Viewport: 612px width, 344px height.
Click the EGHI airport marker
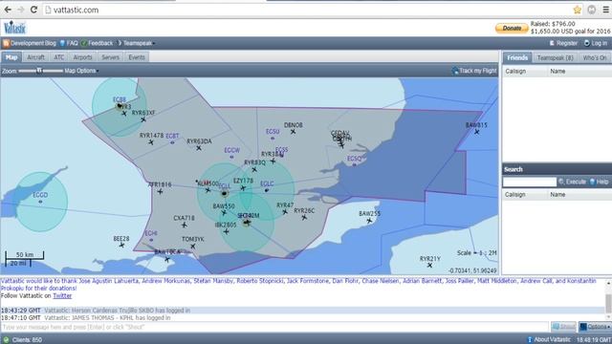(x=151, y=240)
